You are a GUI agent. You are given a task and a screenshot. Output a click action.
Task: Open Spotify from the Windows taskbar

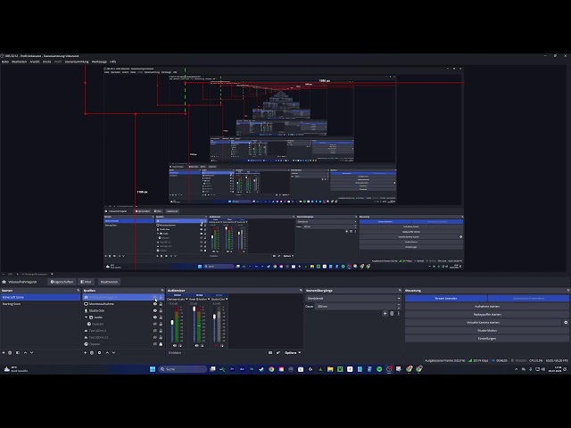tap(379, 369)
